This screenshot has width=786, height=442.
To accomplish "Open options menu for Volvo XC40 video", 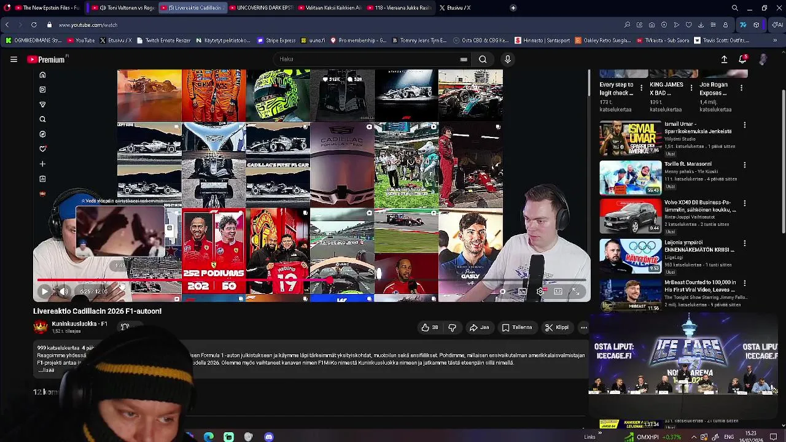I will click(x=745, y=203).
